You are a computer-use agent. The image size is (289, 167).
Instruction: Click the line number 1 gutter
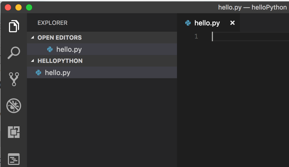tap(196, 36)
